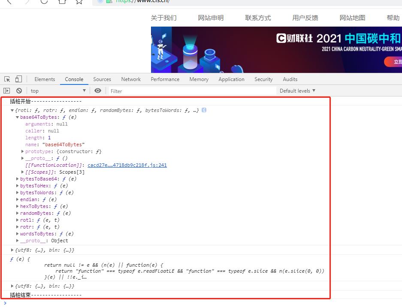
Task: Expand rotr: f (e, t) entry
Action: [17, 227]
